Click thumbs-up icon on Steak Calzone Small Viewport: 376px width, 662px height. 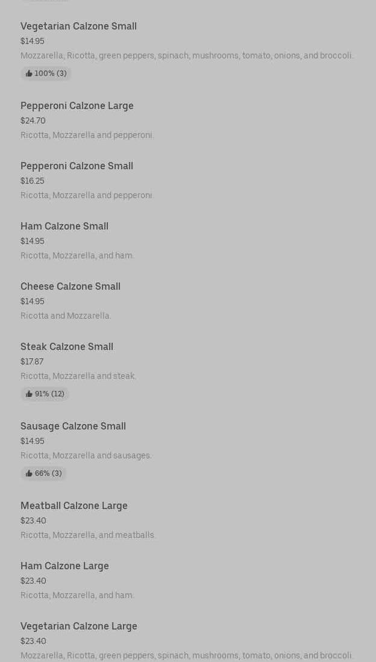pyautogui.click(x=29, y=394)
